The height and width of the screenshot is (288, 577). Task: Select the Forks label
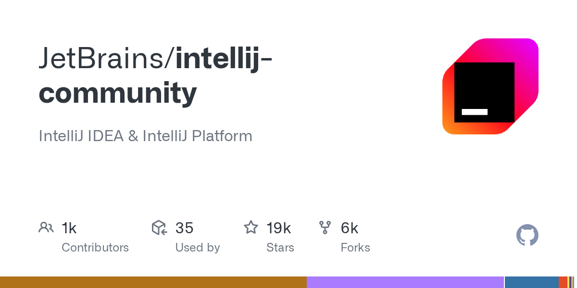click(x=355, y=248)
